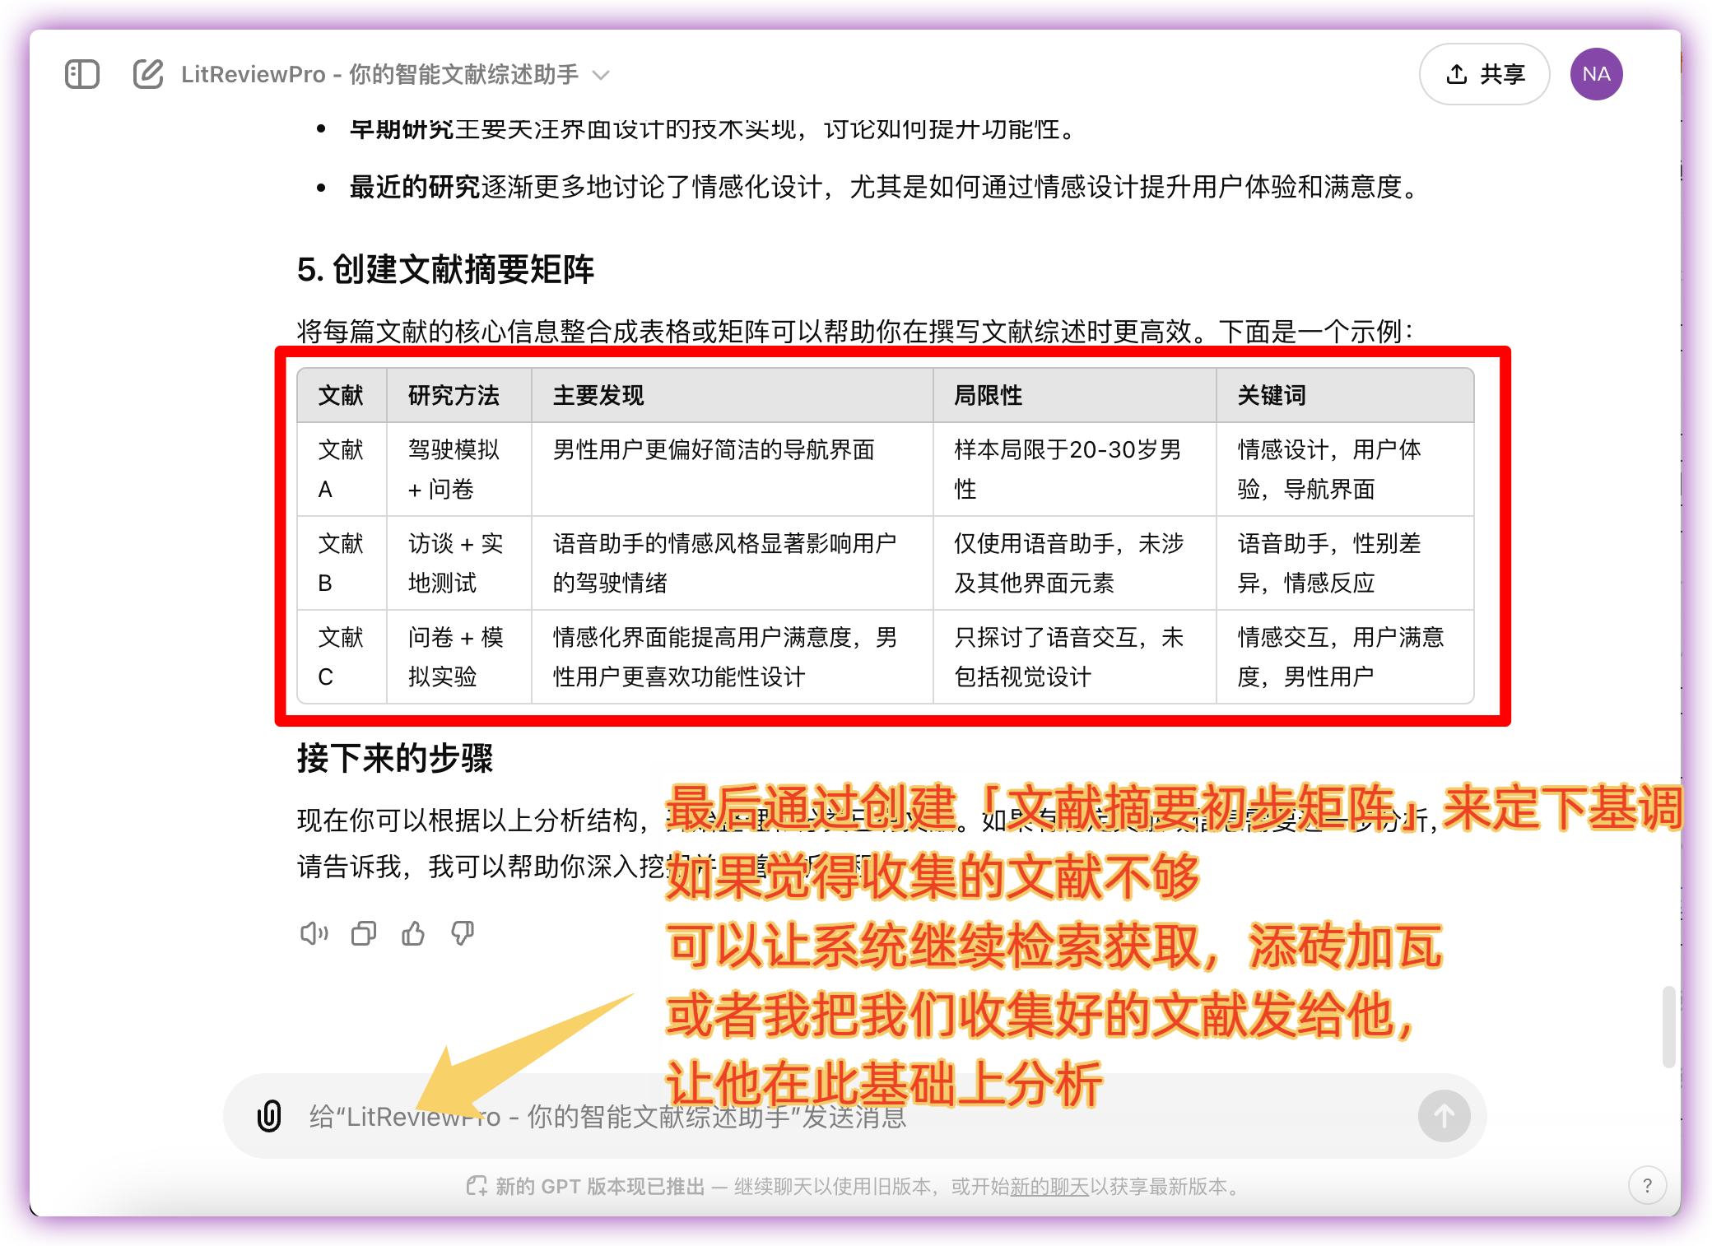Open the help question mark button

click(1647, 1185)
